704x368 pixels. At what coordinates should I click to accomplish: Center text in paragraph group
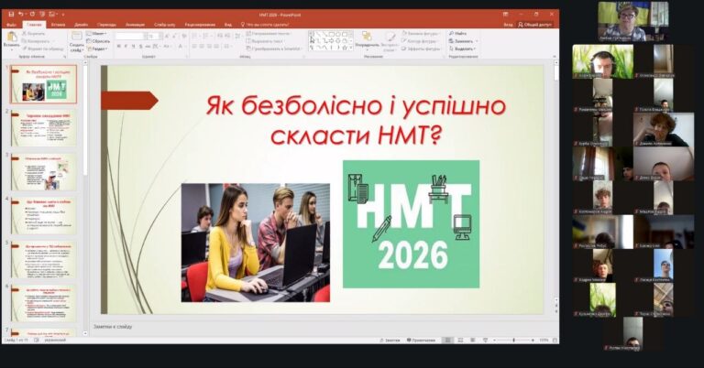202,46
